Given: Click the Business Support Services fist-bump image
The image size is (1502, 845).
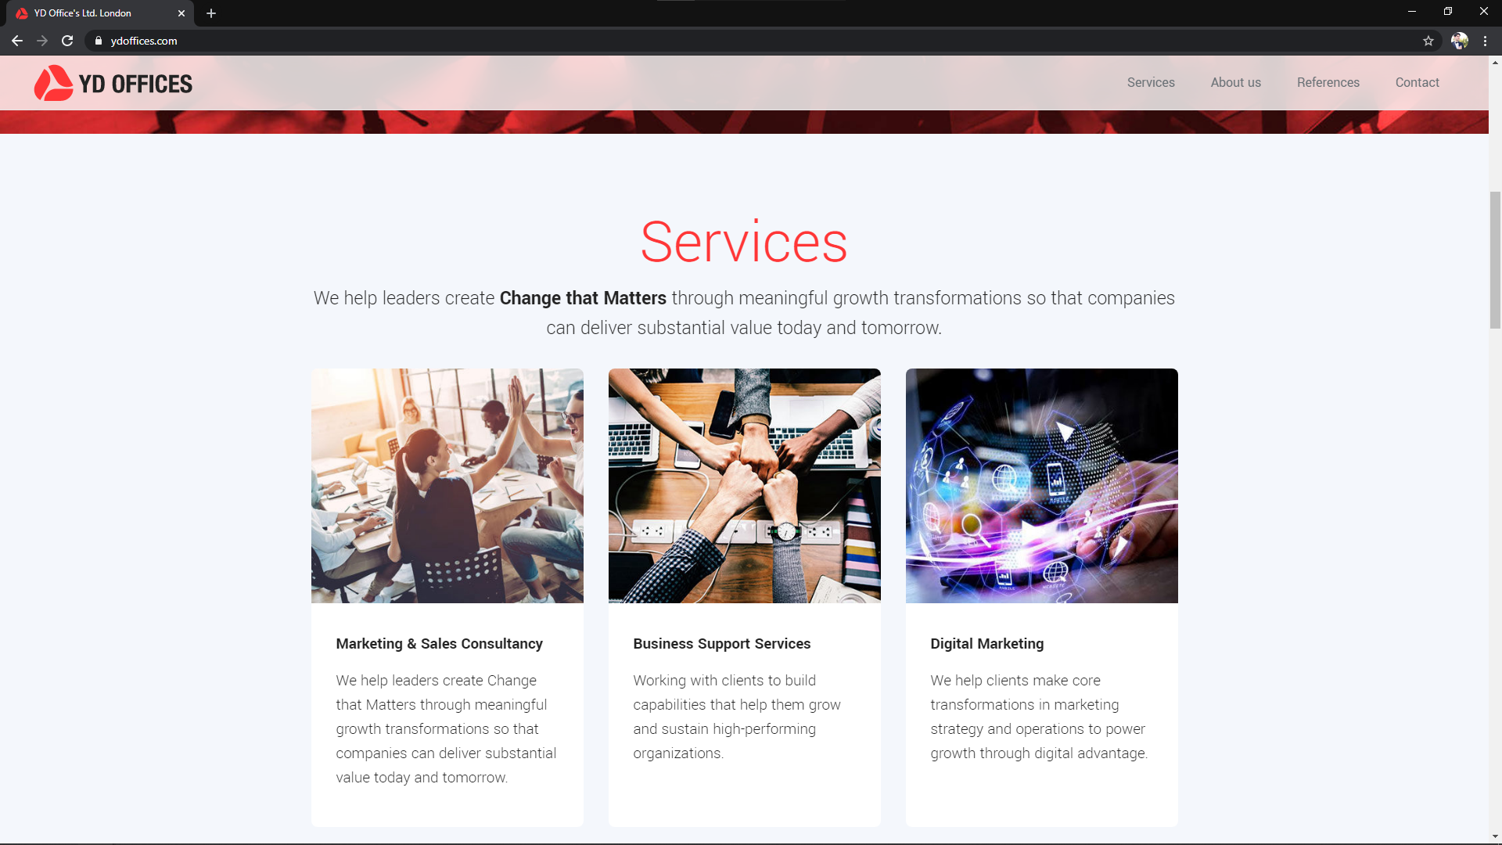Looking at the screenshot, I should click(x=745, y=485).
